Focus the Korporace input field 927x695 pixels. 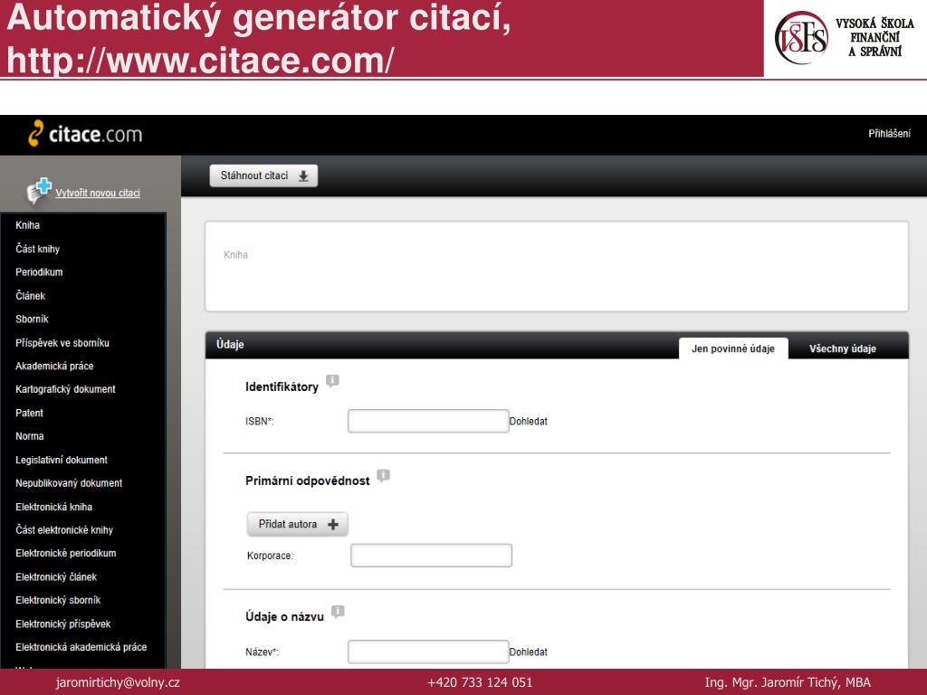pos(432,556)
